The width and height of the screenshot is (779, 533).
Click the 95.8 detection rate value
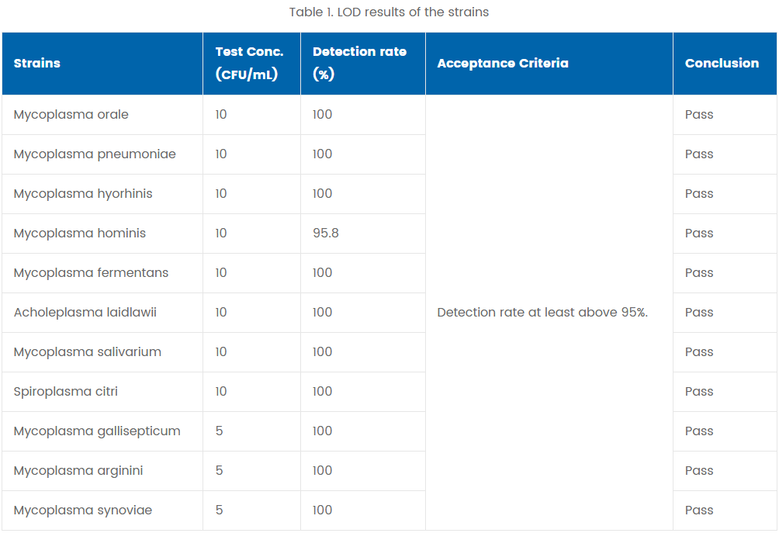[x=326, y=234]
